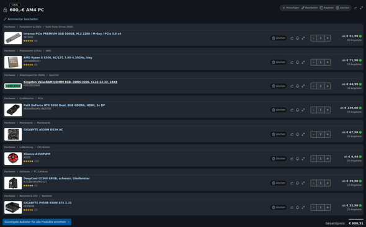Click Bearbeiten in the wishlist toolbar
This screenshot has height=227, width=366.
coord(310,8)
